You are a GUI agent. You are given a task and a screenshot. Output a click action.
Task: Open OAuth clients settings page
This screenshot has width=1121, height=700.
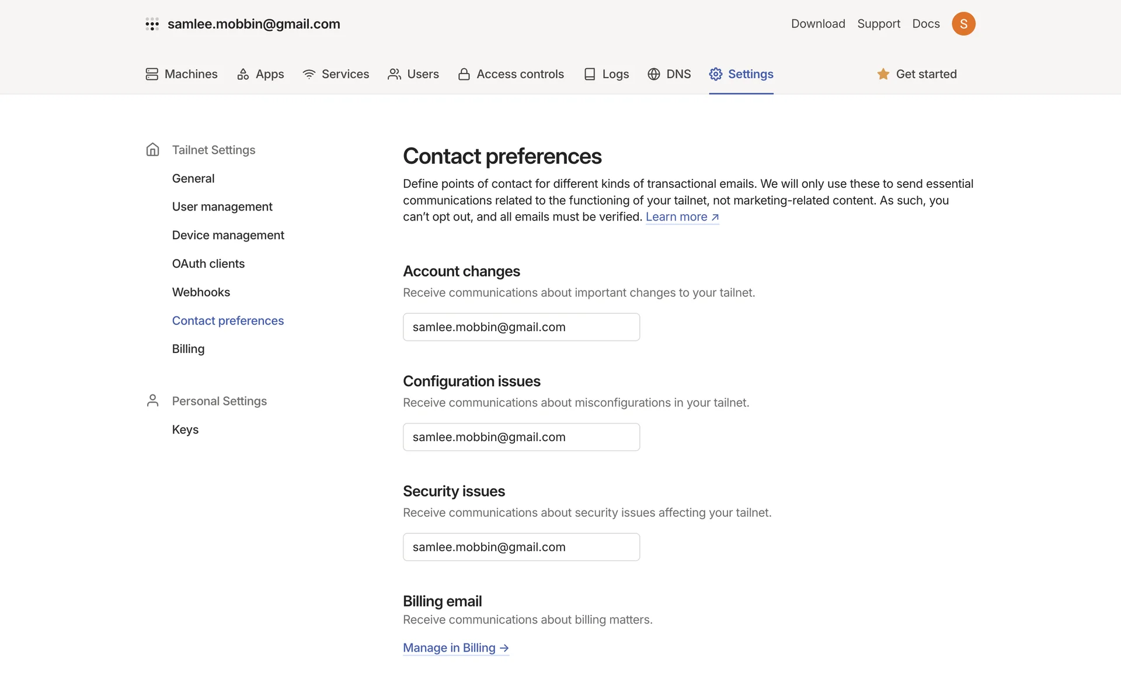(208, 264)
